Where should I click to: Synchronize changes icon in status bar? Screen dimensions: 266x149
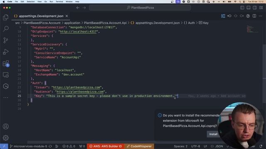50,146
